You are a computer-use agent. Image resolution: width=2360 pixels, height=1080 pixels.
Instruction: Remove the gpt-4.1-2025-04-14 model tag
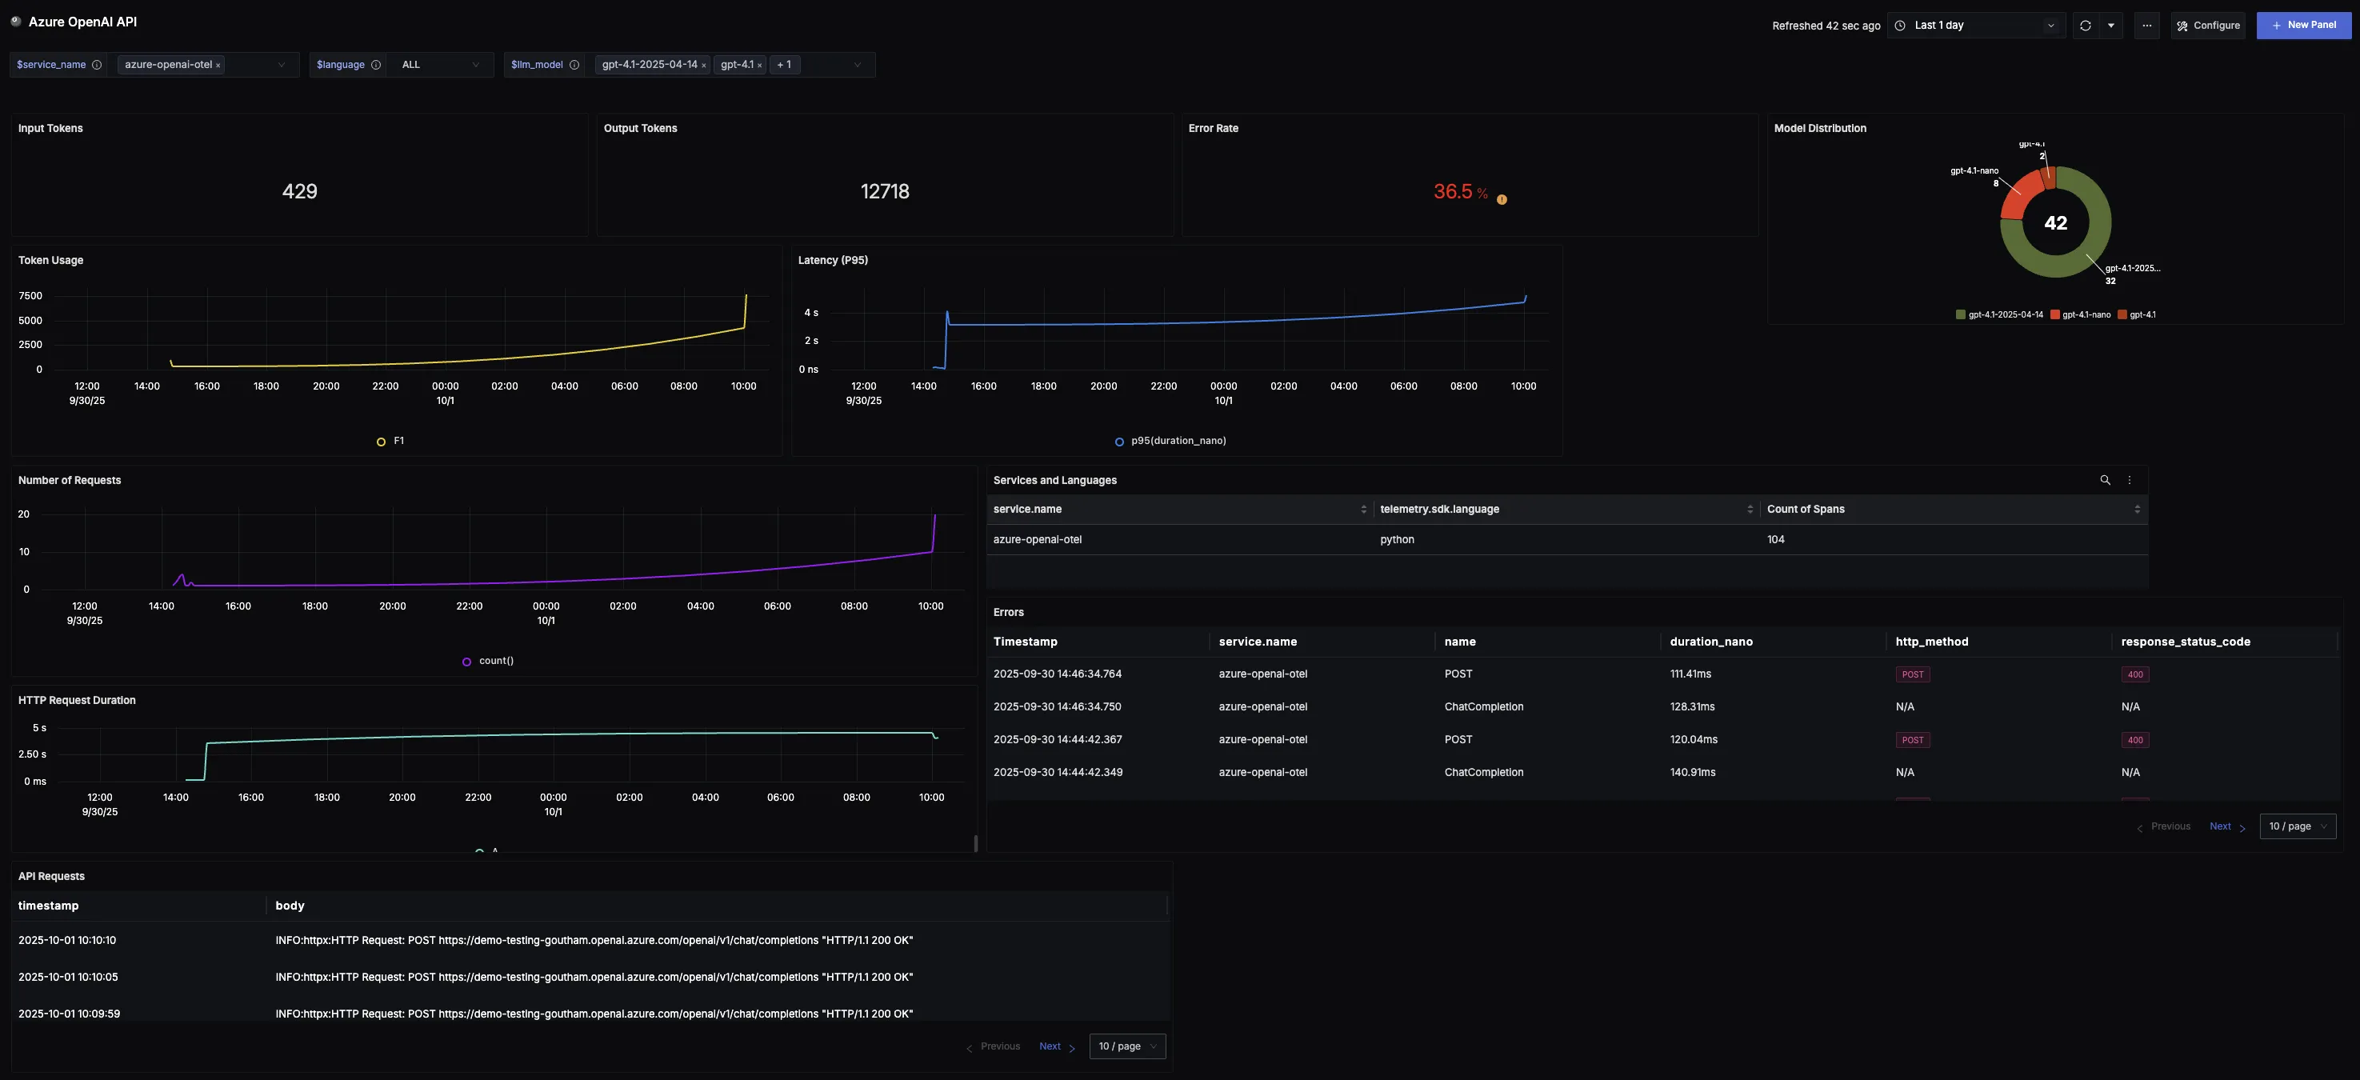click(704, 66)
